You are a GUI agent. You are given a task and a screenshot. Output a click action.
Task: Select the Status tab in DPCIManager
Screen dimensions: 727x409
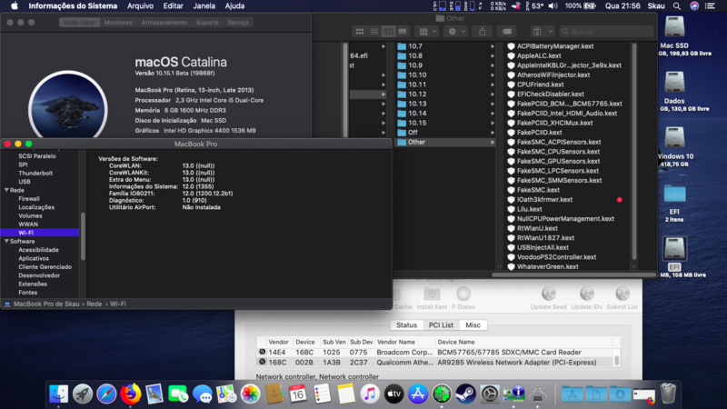(x=406, y=325)
